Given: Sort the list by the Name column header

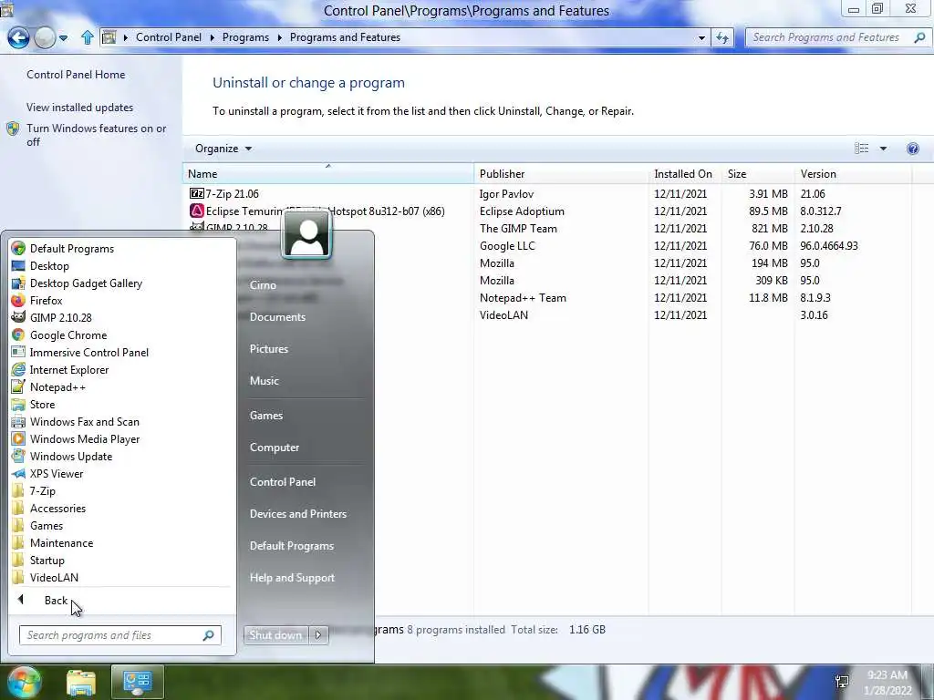Looking at the screenshot, I should pyautogui.click(x=327, y=174).
